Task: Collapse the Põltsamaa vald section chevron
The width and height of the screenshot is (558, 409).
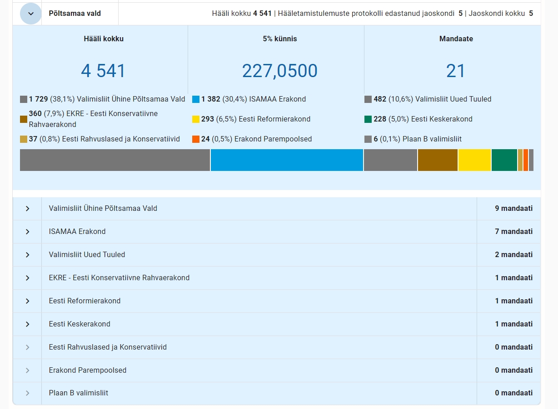Action: point(30,14)
